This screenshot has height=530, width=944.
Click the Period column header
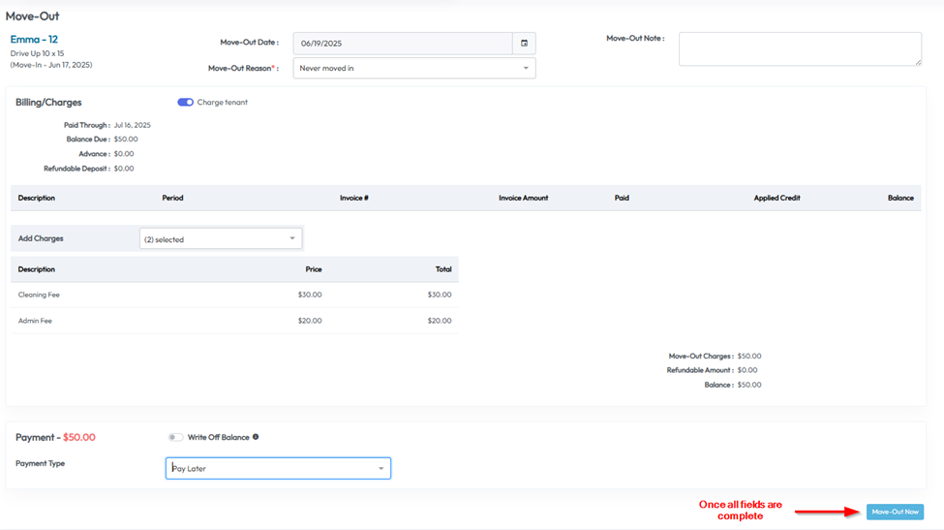[x=172, y=198]
